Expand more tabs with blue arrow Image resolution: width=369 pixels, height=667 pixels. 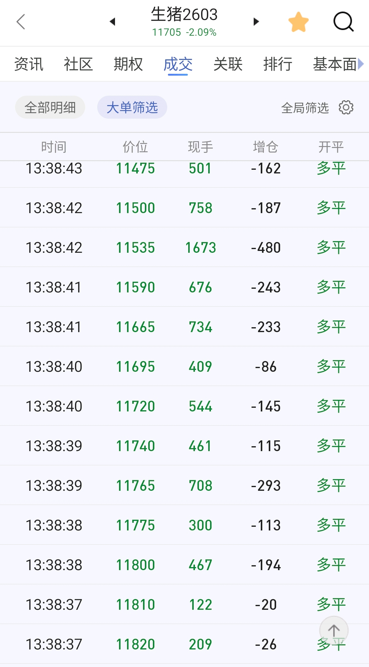(361, 64)
